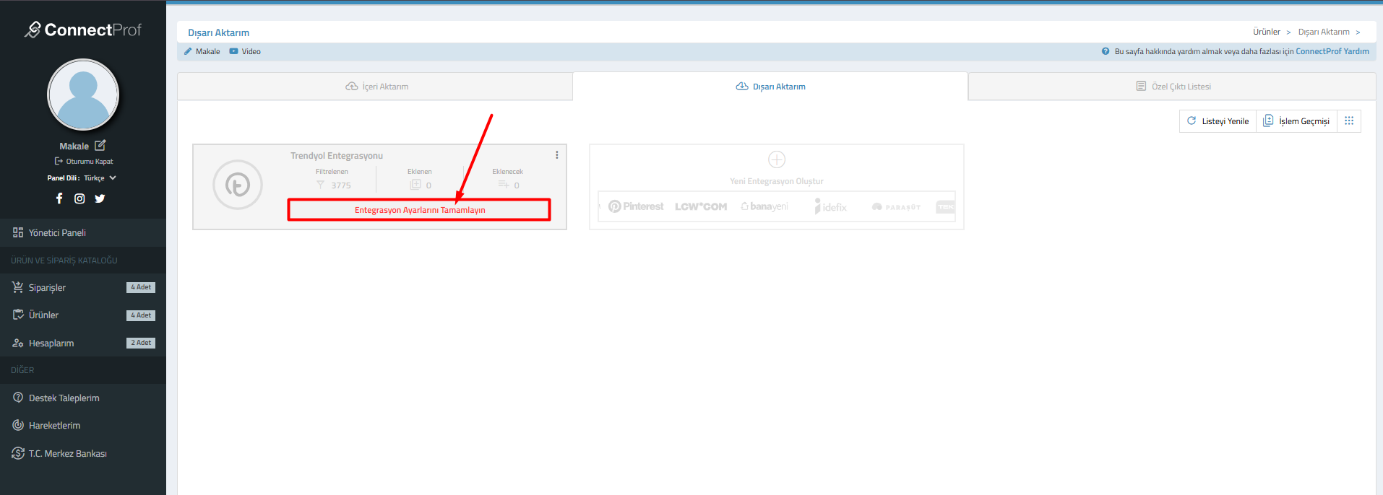Open the İşlem Geçmişi history
1383x495 pixels.
click(1296, 121)
